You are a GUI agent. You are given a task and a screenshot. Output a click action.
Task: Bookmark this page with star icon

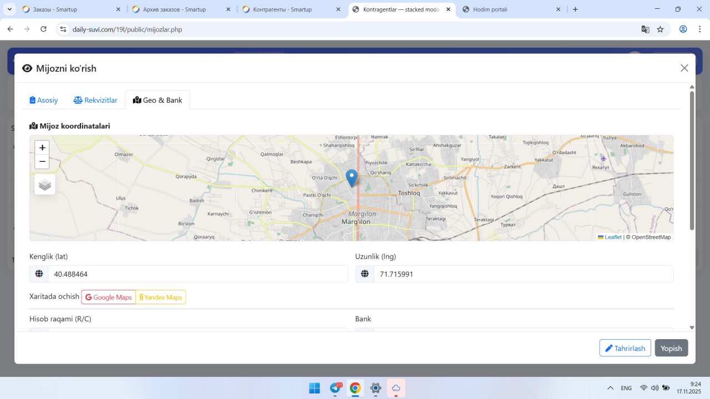click(660, 29)
